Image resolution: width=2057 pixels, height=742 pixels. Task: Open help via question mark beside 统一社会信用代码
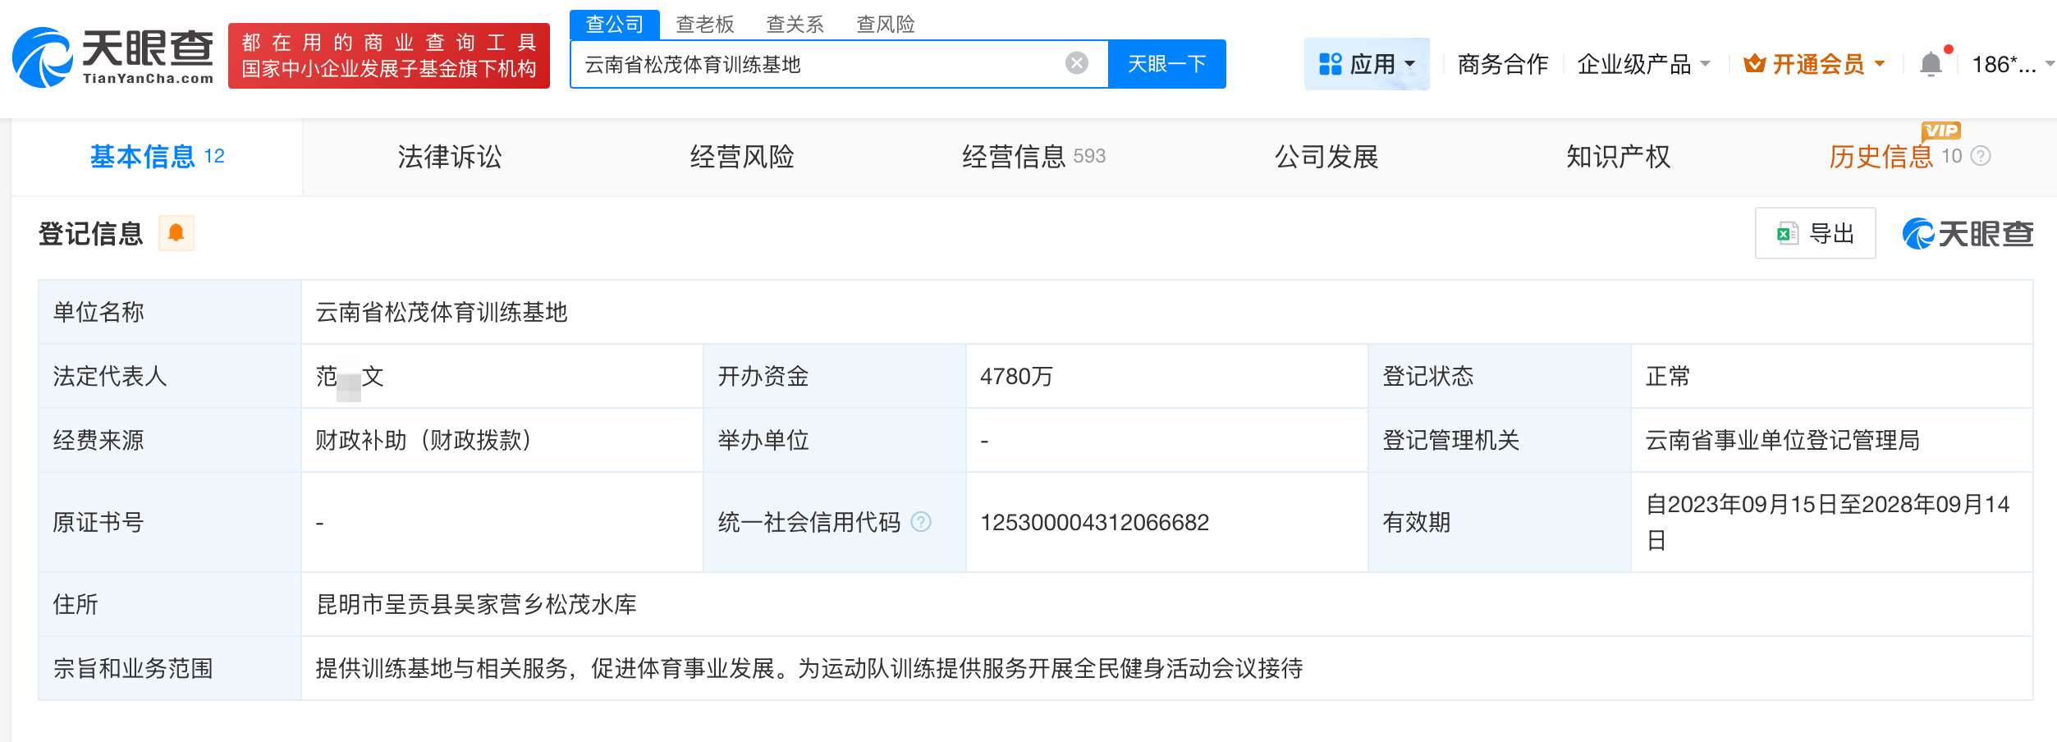coord(919,522)
